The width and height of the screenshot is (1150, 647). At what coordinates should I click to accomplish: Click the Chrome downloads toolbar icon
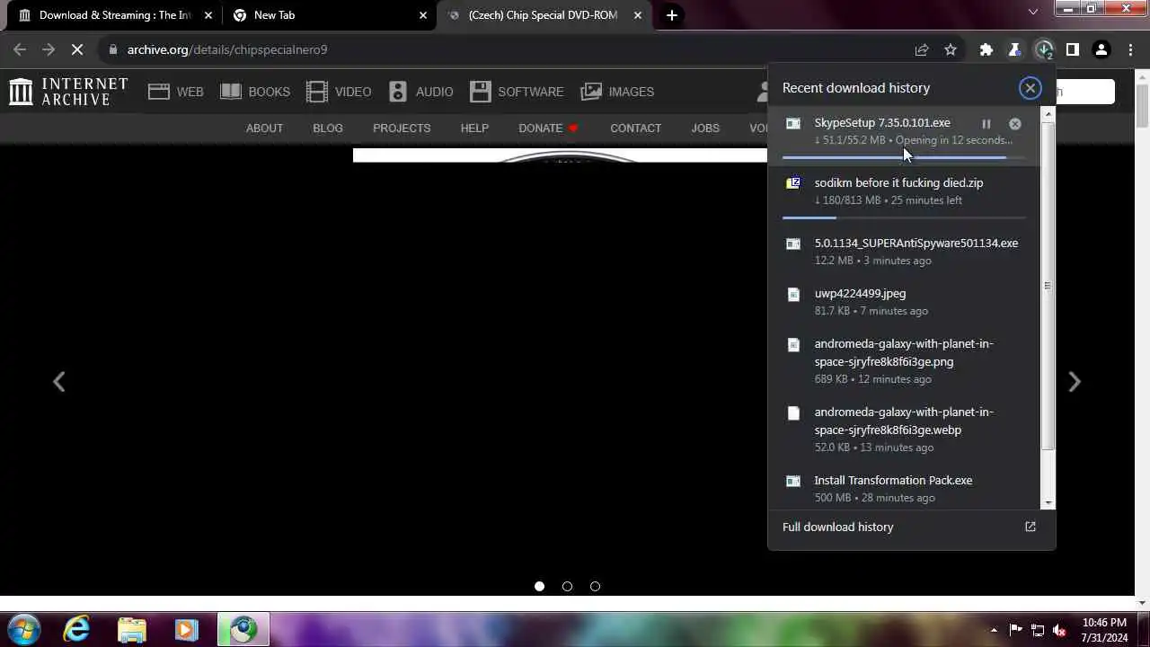pyautogui.click(x=1044, y=50)
